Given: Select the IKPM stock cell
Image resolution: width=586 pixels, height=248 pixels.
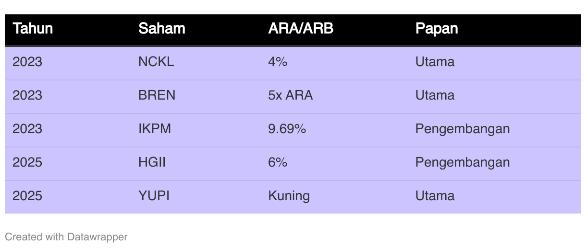Looking at the screenshot, I should click(155, 129).
